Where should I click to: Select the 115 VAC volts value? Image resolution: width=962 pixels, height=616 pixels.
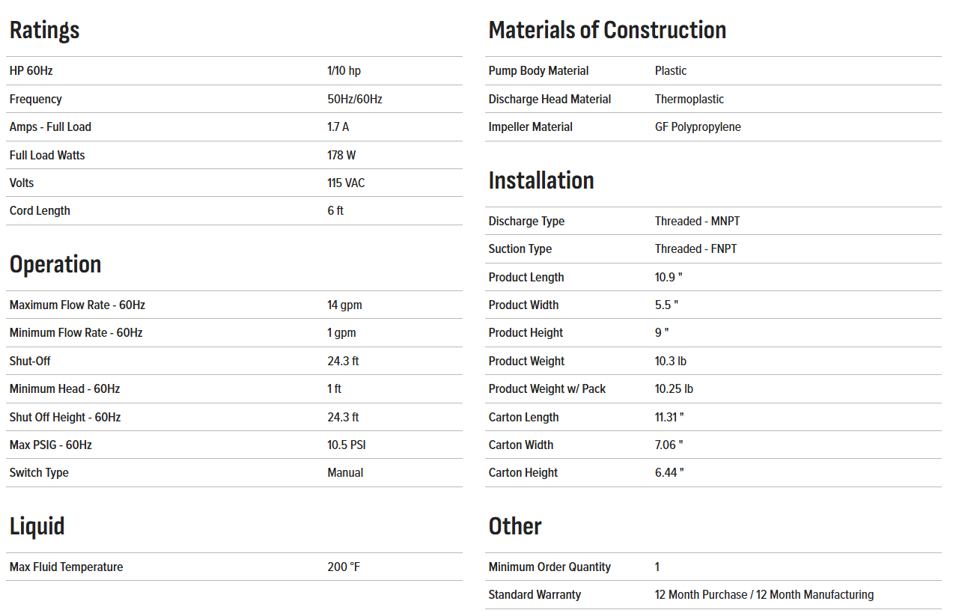(x=346, y=183)
